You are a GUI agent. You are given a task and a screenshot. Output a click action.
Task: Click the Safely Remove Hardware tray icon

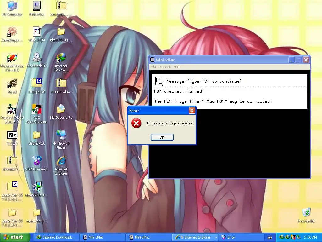[298, 237]
